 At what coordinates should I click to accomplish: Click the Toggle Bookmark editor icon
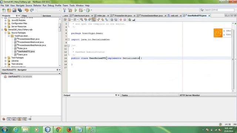(x=107, y=20)
